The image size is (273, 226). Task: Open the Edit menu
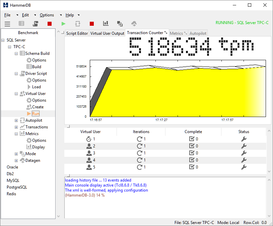pyautogui.click(x=25, y=15)
